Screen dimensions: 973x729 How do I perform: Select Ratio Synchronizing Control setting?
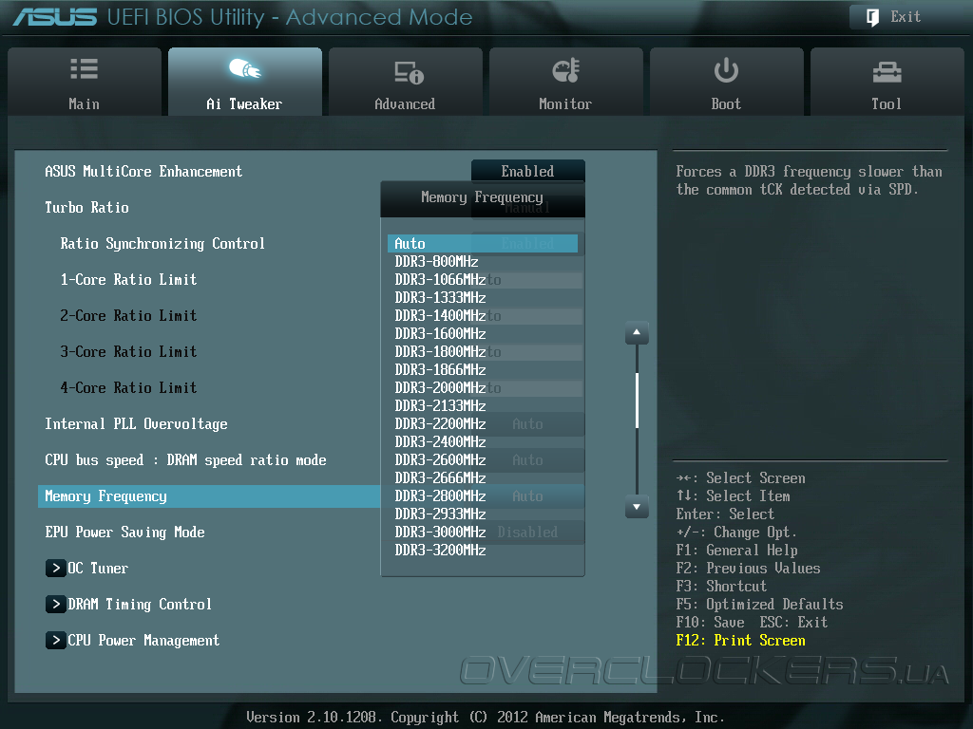click(162, 244)
